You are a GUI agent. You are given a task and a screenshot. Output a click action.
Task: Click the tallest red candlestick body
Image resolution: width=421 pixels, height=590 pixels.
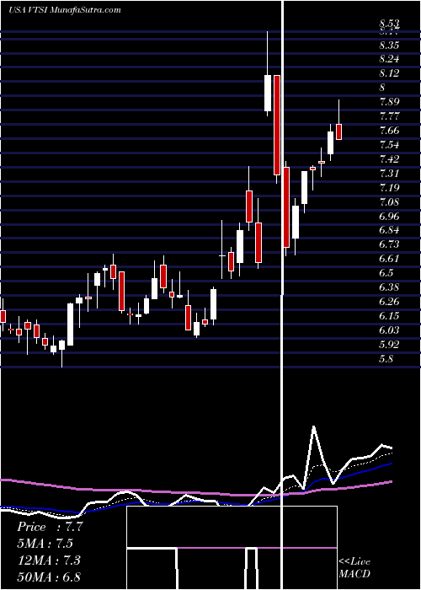pos(277,125)
